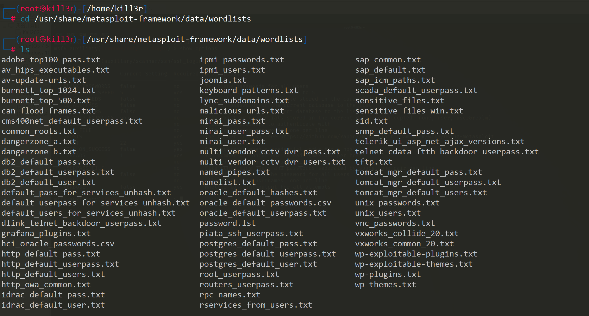This screenshot has height=316, width=589.
Task: Click the rservices_from_users.txt entry
Action: pyautogui.click(x=256, y=305)
